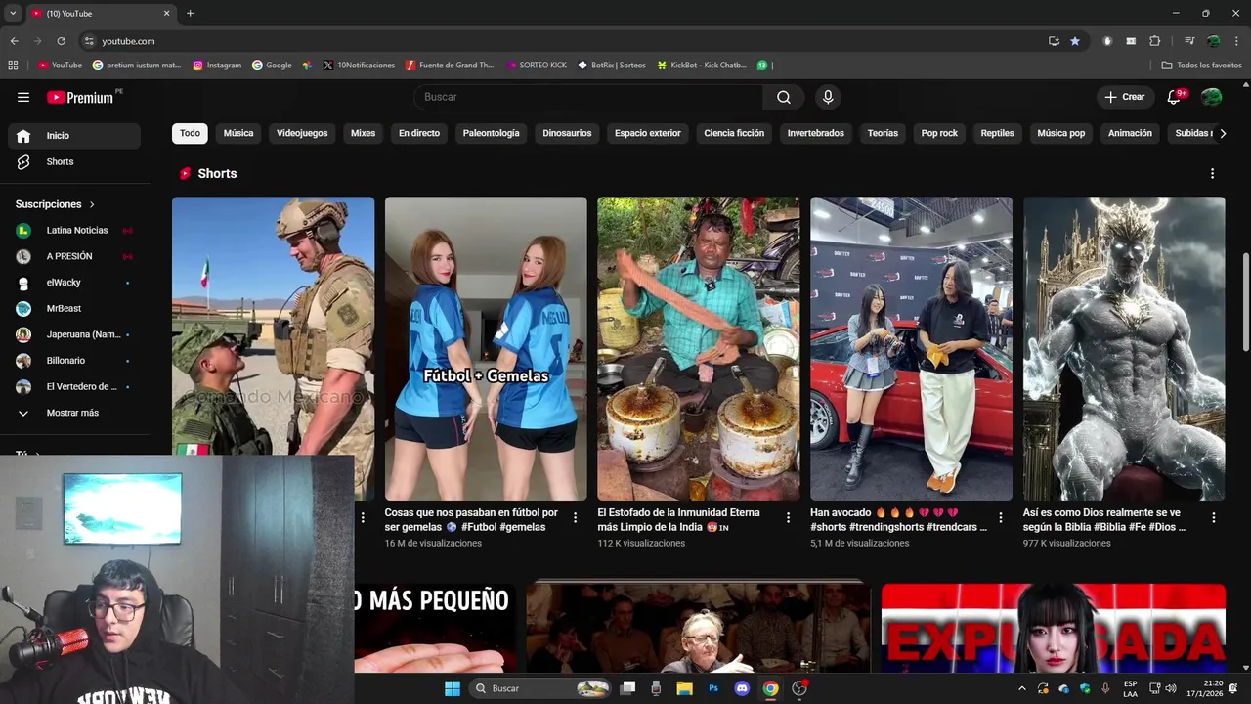Viewport: 1251px width, 704px height.
Task: Open Billonario subscription channel
Action: tap(75, 361)
